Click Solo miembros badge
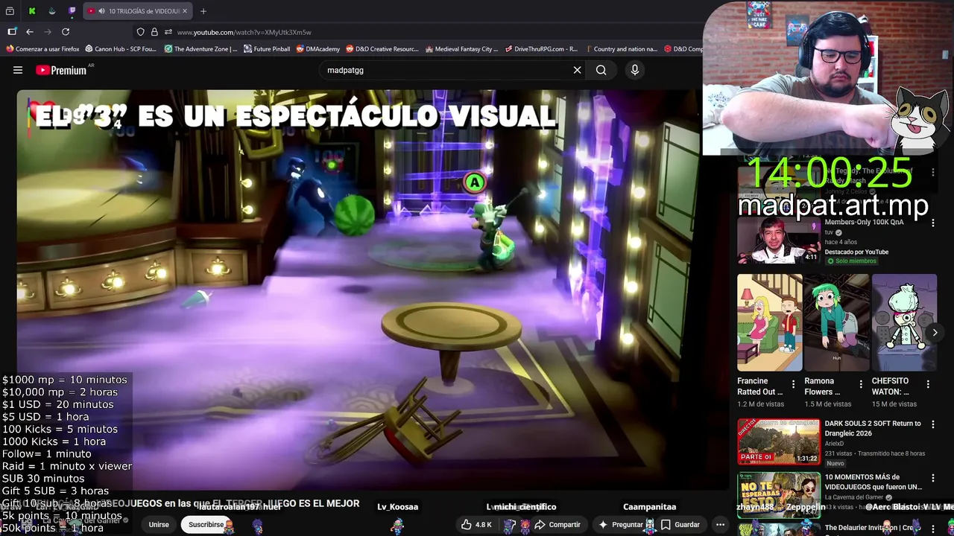The height and width of the screenshot is (536, 954). [x=850, y=261]
